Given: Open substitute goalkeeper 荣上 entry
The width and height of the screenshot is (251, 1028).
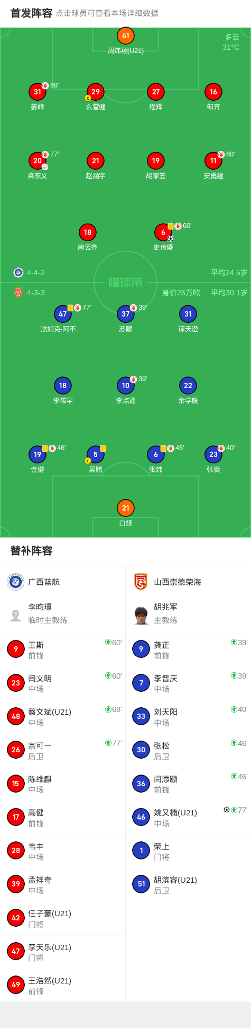Looking at the screenshot, I should click(x=188, y=850).
